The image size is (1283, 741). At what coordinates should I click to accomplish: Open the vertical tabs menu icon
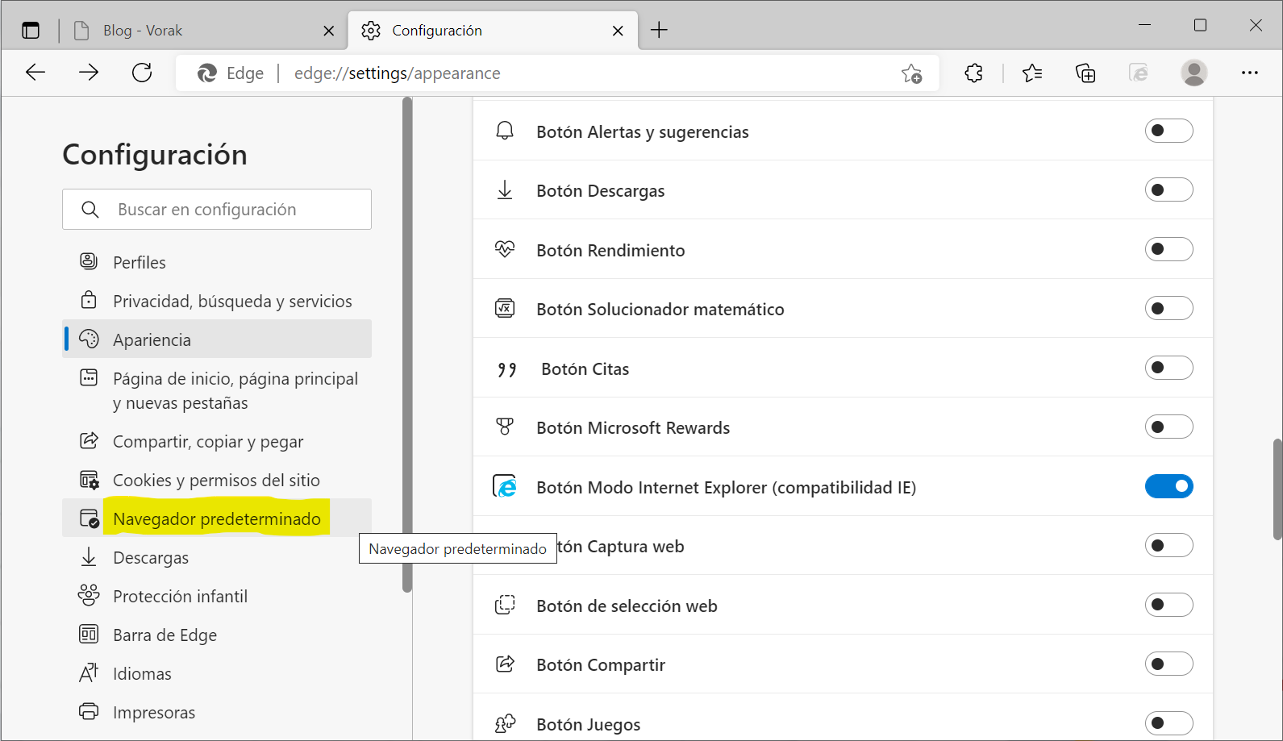[x=31, y=31]
